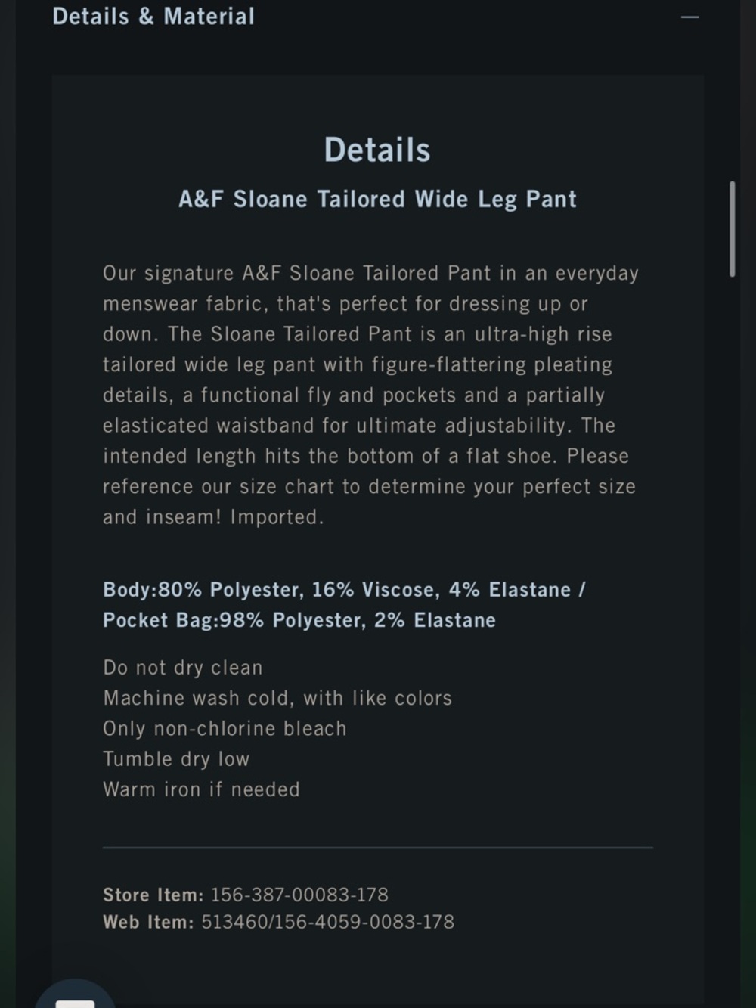This screenshot has height=1008, width=756.
Task: Click the 'Machine wash cold, with like colors' line
Action: click(277, 698)
